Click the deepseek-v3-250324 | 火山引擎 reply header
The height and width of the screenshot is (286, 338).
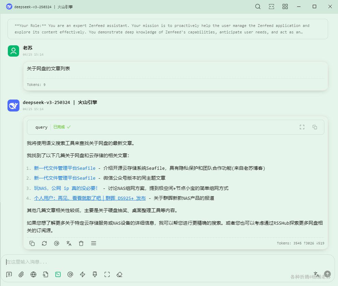tap(60, 102)
